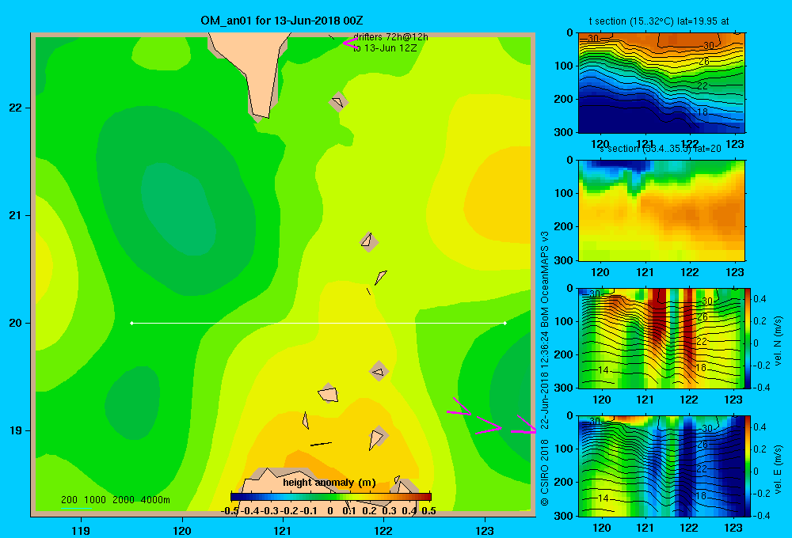Click the "t section (15..32°C) lat=19.95" title
Image resolution: width=792 pixels, height=538 pixels.
pos(659,21)
